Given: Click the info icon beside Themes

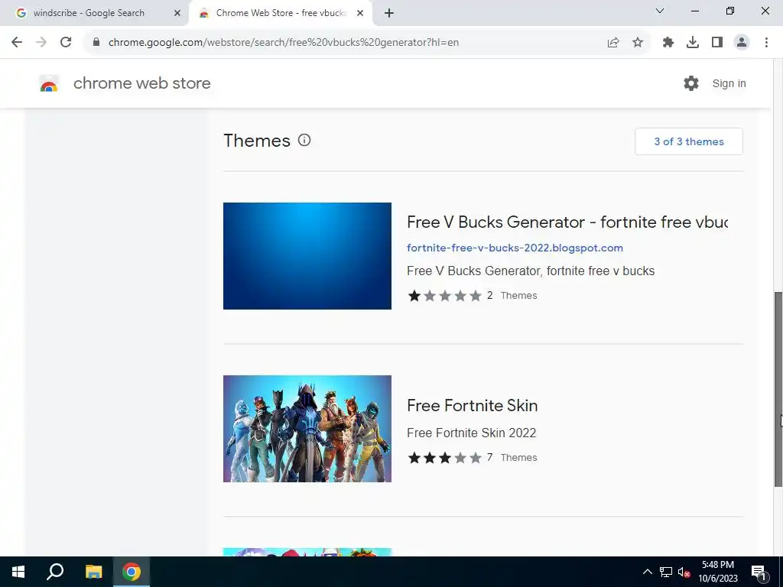Looking at the screenshot, I should point(304,141).
